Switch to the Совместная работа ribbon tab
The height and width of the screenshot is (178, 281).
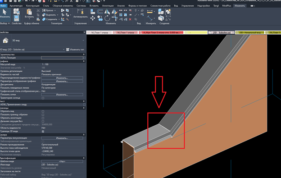[x=160, y=6]
